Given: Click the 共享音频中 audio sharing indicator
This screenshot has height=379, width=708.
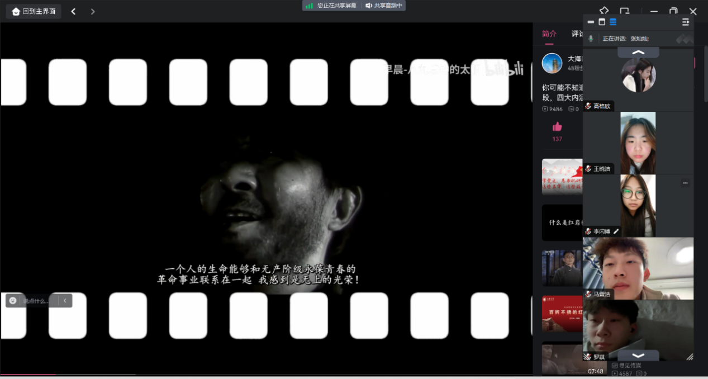Looking at the screenshot, I should tap(383, 6).
